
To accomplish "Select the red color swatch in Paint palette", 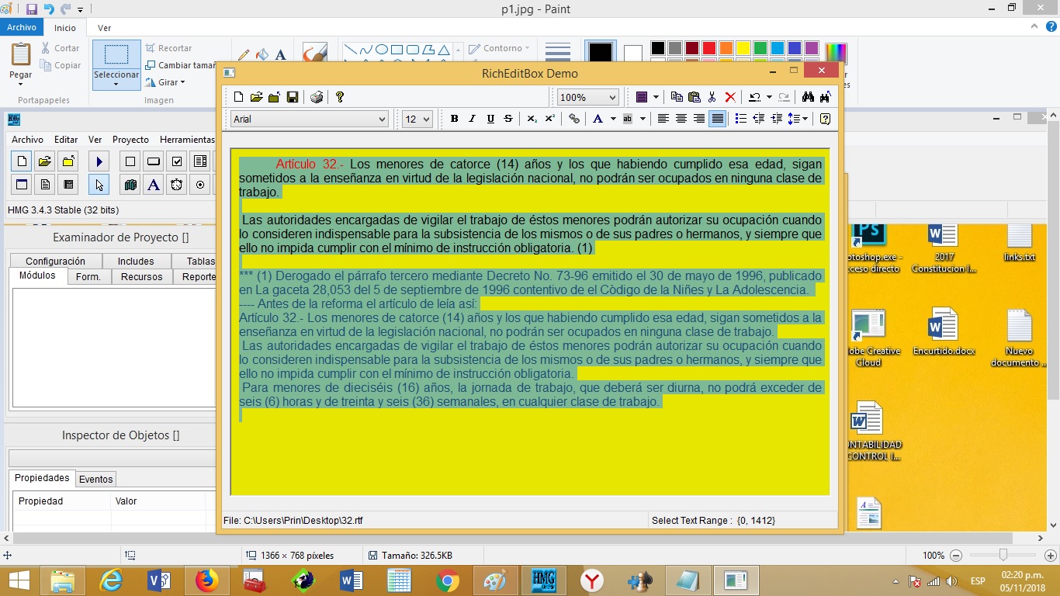I will click(x=708, y=48).
